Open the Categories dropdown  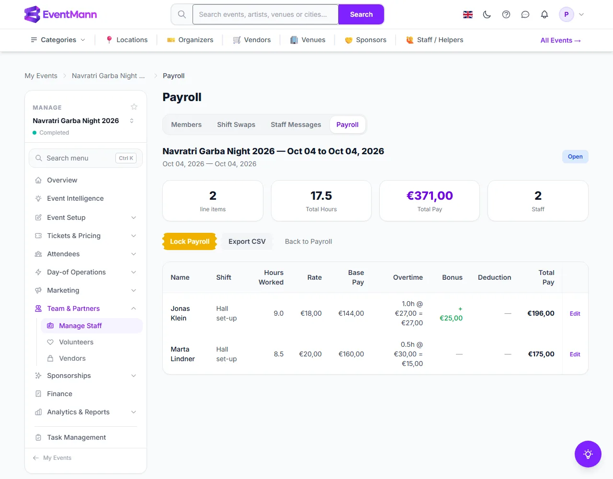58,40
